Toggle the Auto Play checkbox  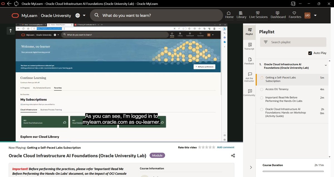[x=310, y=53]
